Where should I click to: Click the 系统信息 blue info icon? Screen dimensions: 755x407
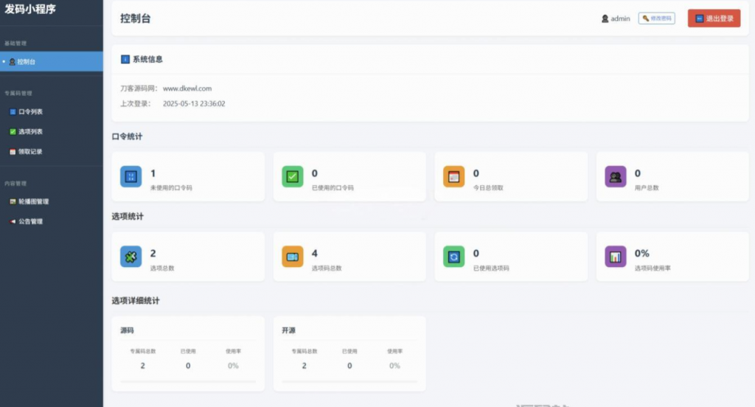tap(125, 59)
